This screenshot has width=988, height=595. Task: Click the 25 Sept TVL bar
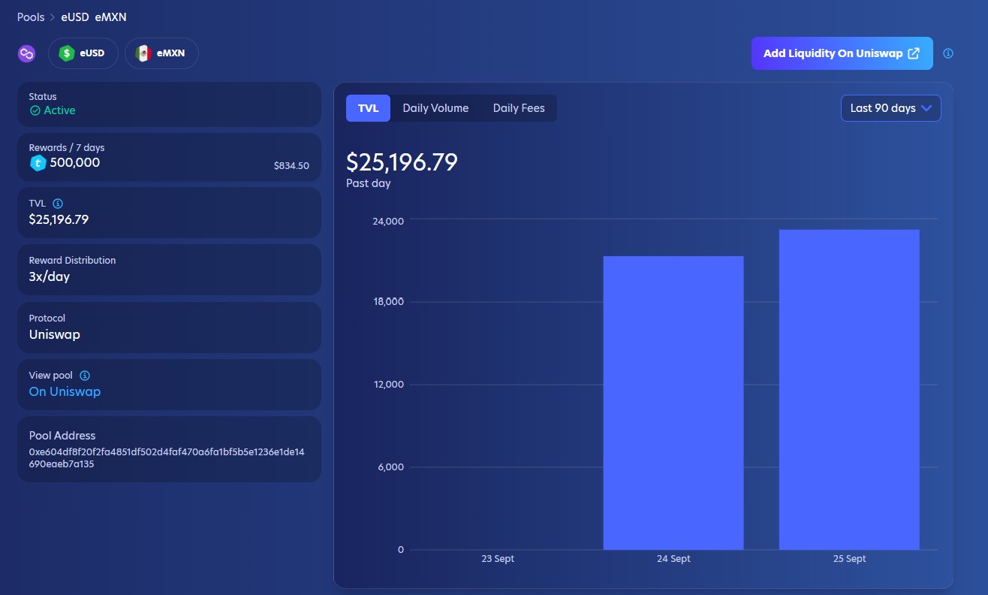point(849,389)
